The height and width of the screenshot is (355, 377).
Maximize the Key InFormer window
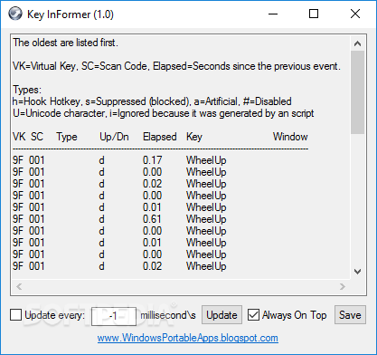pos(314,14)
